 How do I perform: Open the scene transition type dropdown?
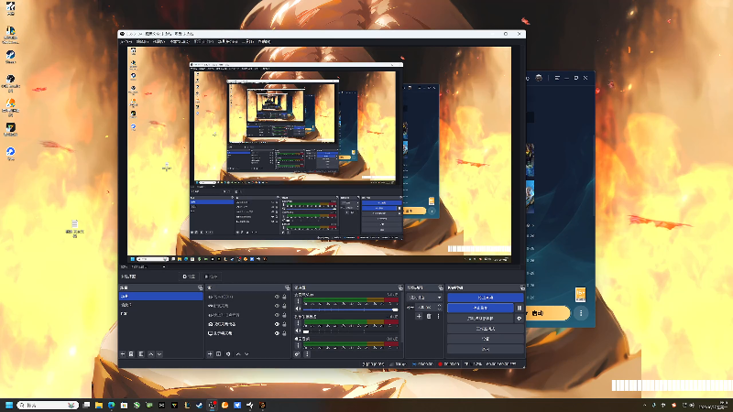tap(425, 297)
